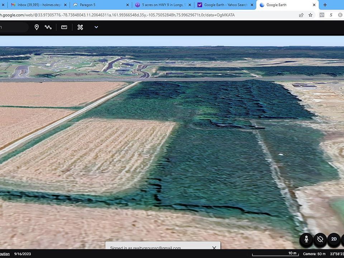Expand the toolbar dropdown chevron
The height and width of the screenshot is (258, 344).
(x=96, y=27)
